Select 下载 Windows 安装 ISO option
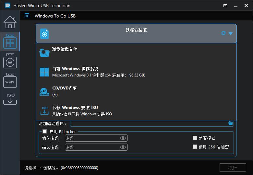 (136, 111)
